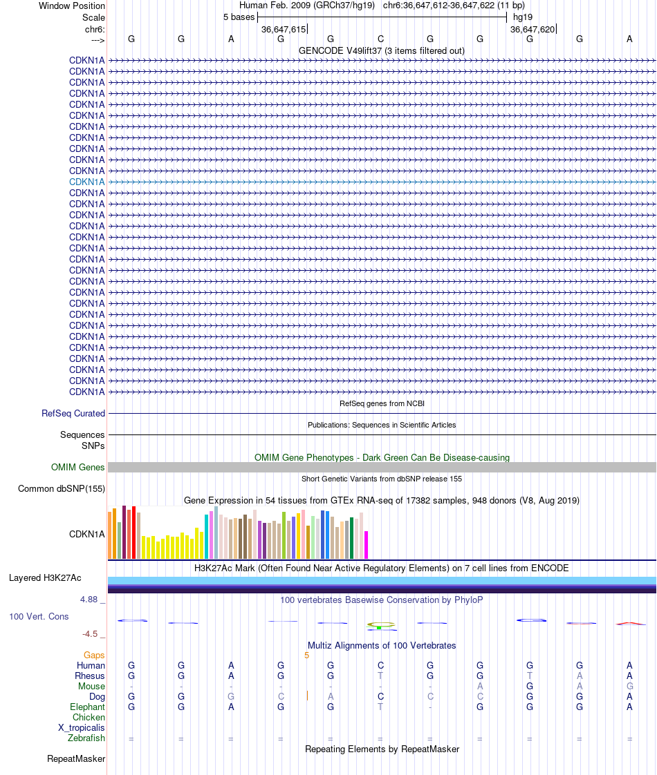Click RefSeq genes from NCBI title

(x=382, y=403)
